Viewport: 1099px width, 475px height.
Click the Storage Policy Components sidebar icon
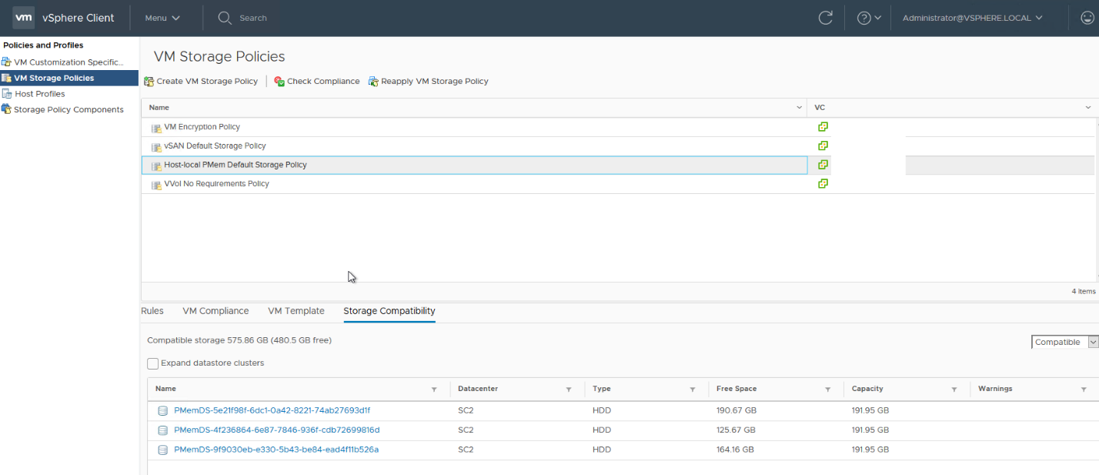point(6,110)
